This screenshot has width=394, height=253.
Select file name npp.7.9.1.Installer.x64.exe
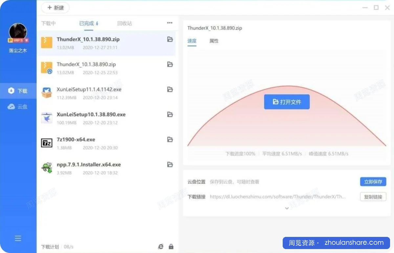point(89,164)
